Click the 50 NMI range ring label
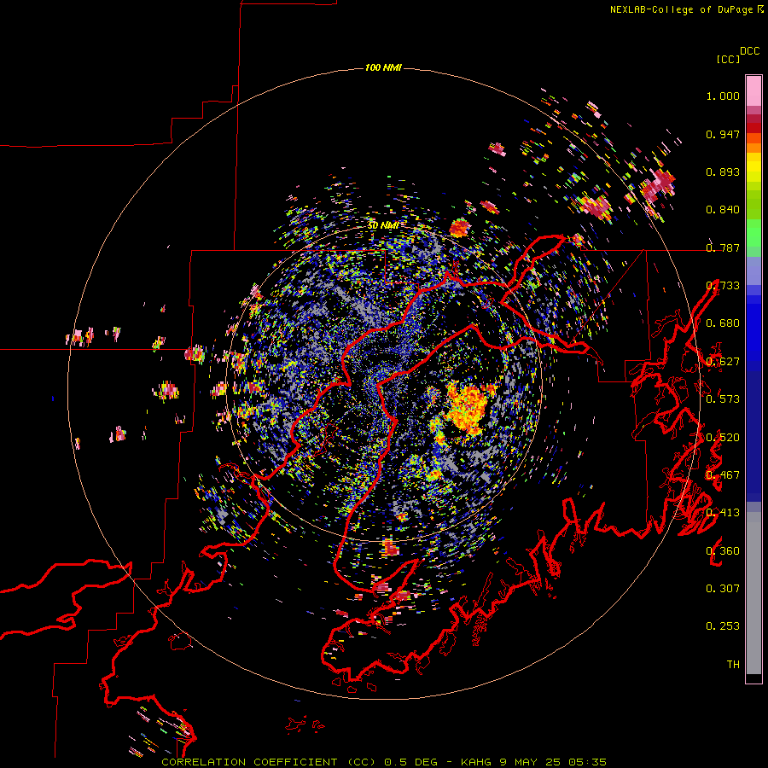 click(382, 226)
